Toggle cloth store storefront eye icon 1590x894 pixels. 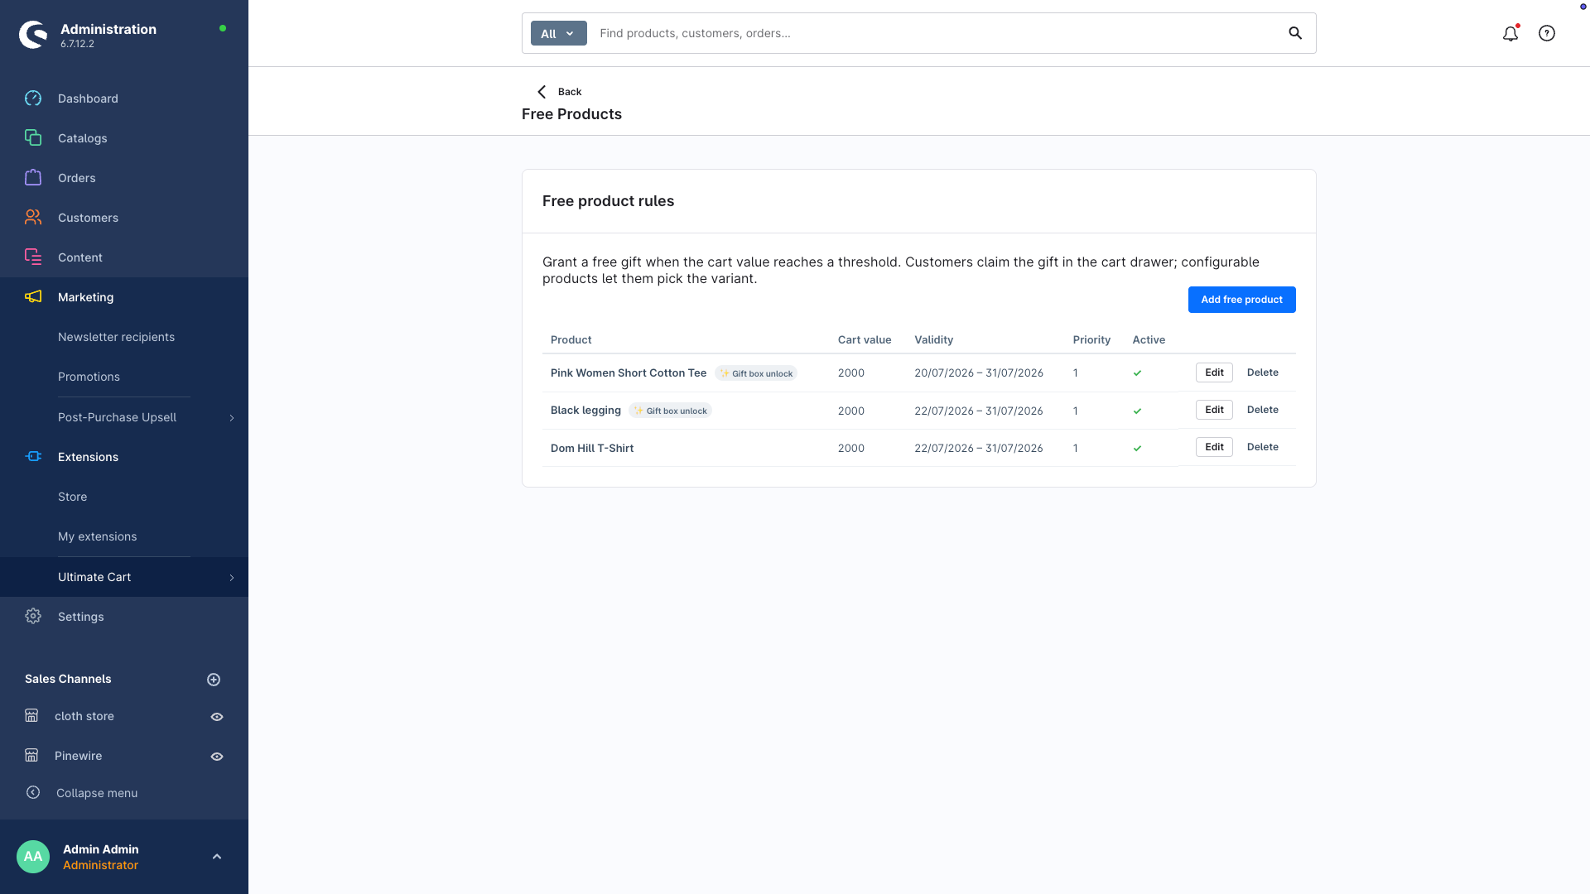217,717
